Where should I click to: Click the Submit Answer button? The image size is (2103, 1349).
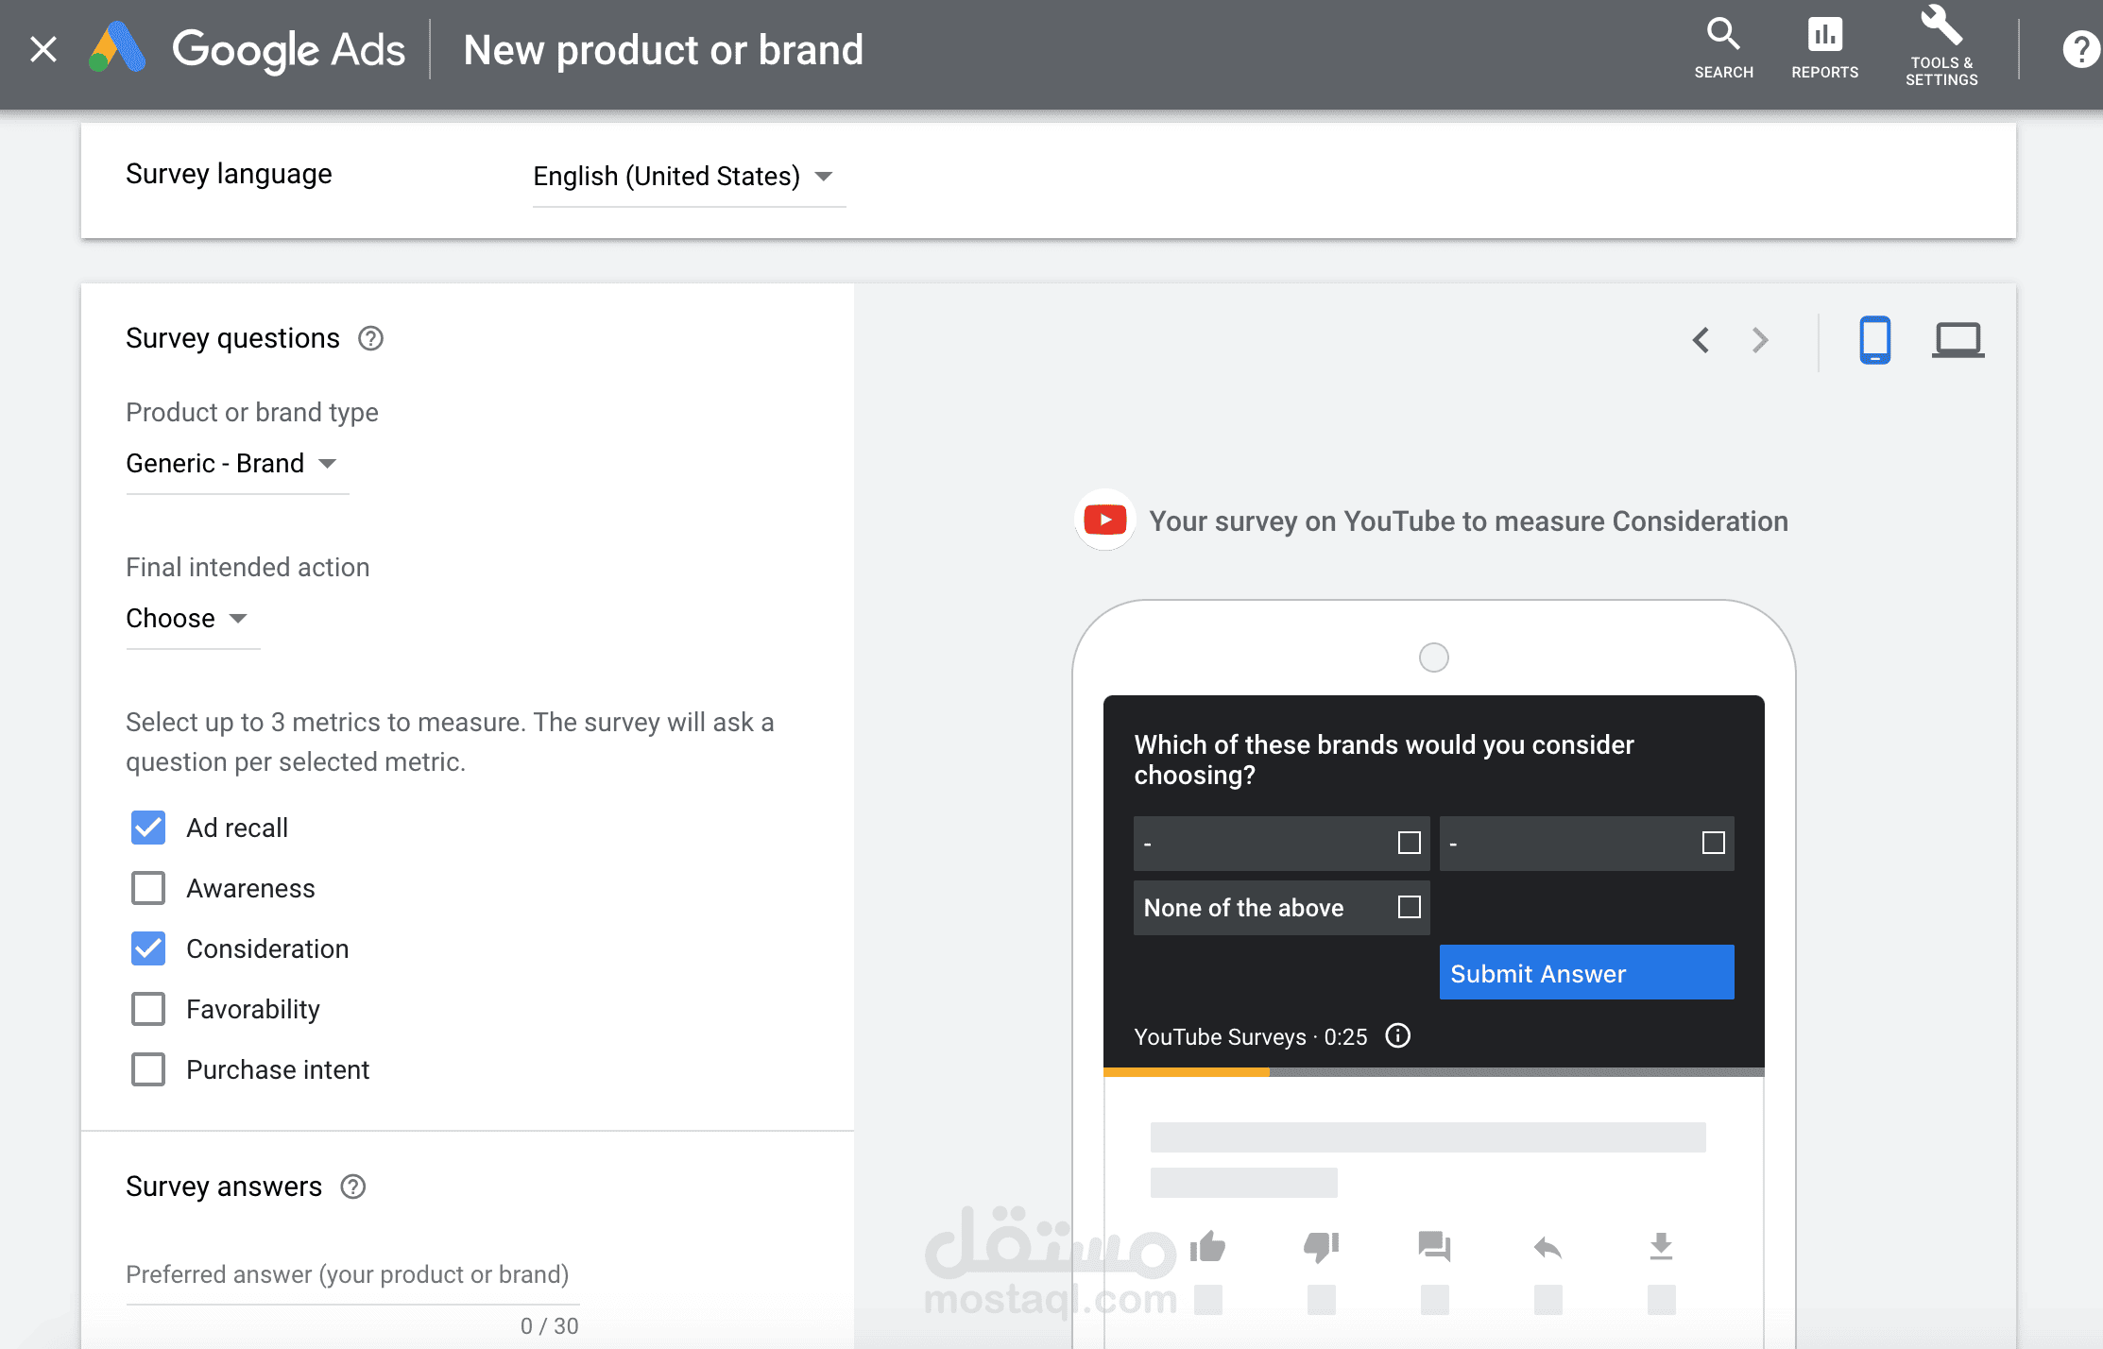click(1586, 973)
